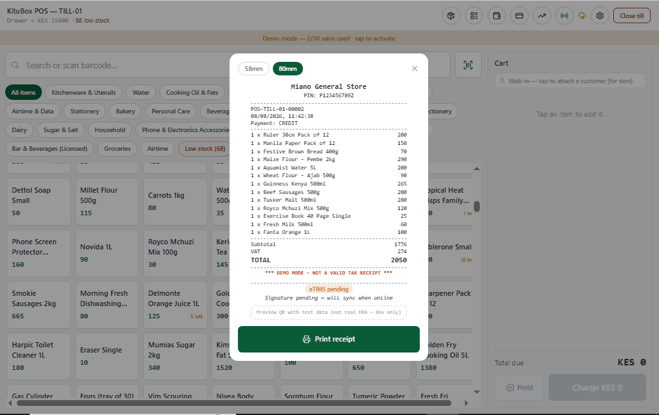Click the Guinness Kenya 500ml receipt line
Image resolution: width=659 pixels, height=415 pixels.
329,184
